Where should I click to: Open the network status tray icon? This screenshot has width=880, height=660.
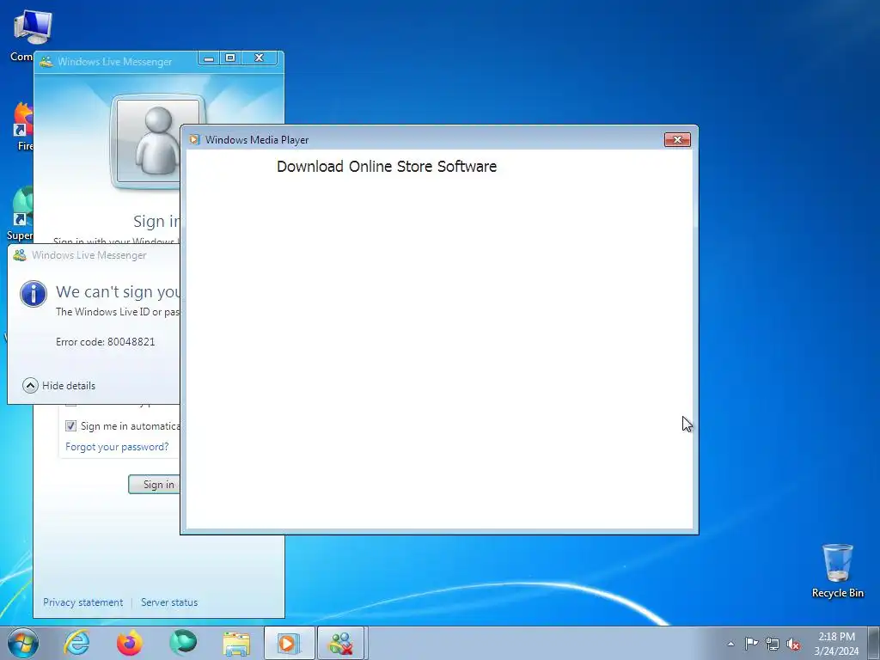pyautogui.click(x=773, y=644)
